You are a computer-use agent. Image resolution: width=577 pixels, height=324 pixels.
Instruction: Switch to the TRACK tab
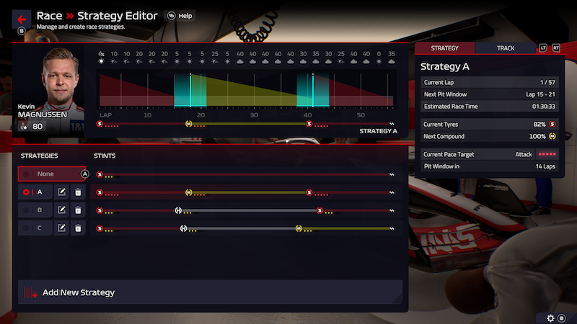pos(506,48)
